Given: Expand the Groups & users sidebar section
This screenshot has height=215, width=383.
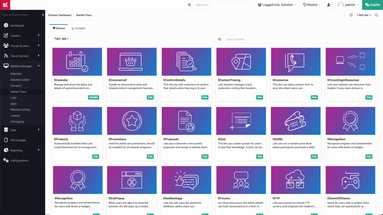Looking at the screenshot, I should point(20,46).
